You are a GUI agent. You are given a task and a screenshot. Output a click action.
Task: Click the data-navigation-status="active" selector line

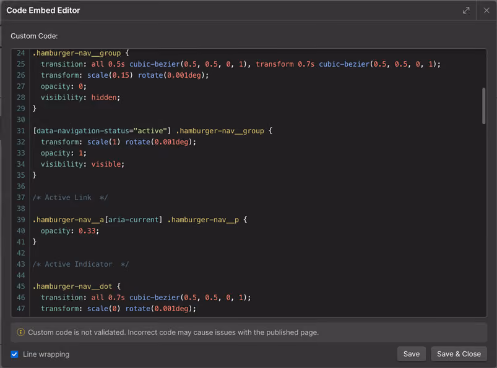tap(152, 131)
